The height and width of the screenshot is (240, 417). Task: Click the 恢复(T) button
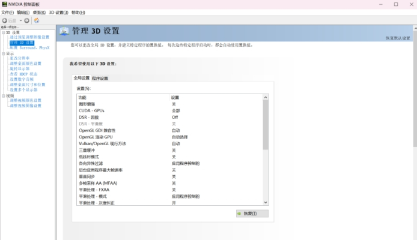tap(252, 214)
